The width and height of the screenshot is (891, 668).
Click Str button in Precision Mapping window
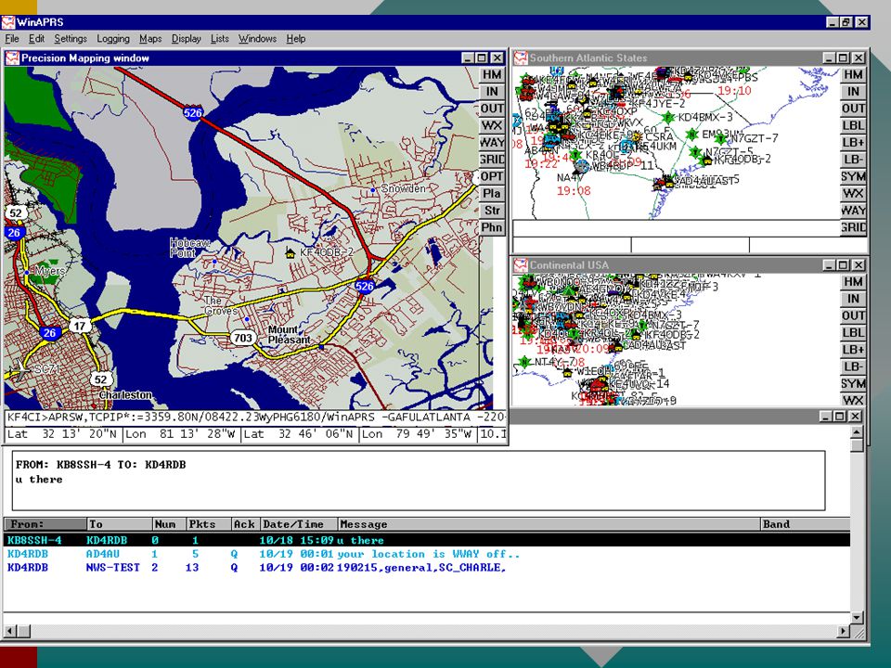click(492, 212)
